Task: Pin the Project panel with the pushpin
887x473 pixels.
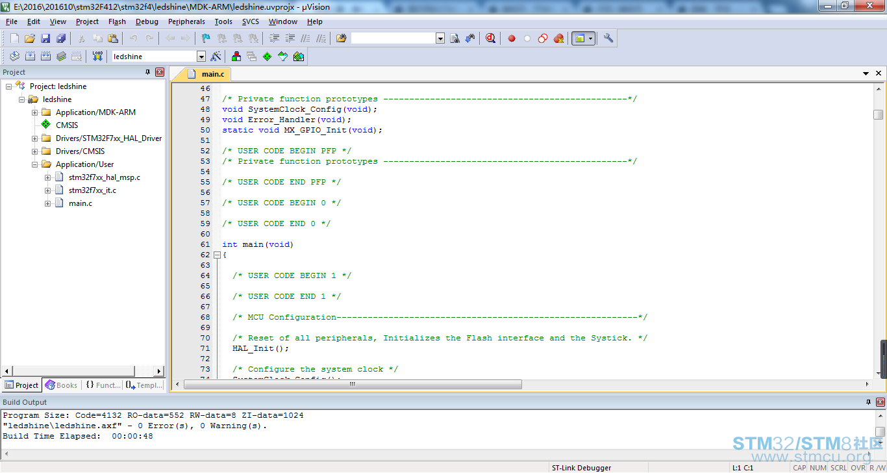Action: 147,72
